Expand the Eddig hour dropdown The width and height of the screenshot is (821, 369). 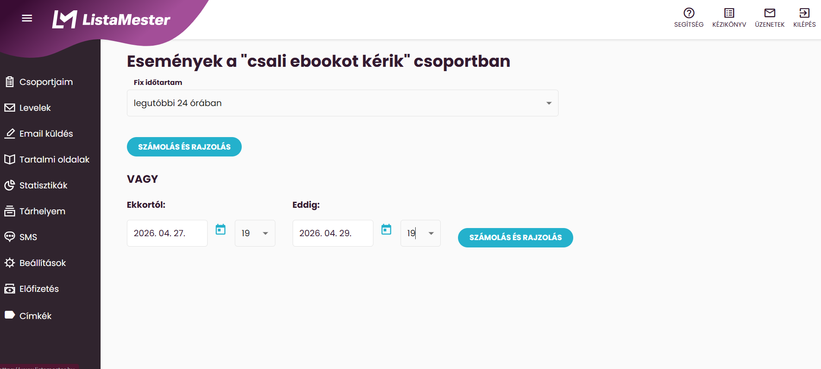[420, 233]
